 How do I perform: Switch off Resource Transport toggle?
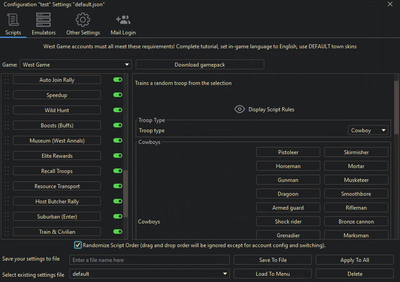118,186
